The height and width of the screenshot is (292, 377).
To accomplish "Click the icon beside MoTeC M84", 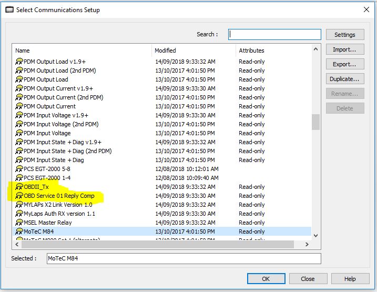I will (x=19, y=231).
